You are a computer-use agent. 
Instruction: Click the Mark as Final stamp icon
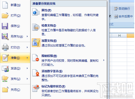coord(36,88)
